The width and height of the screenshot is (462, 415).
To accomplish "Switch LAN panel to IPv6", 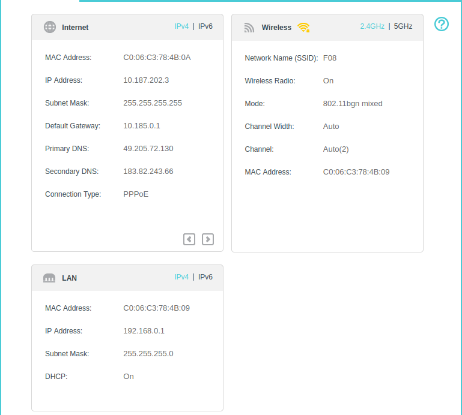I will coord(205,277).
